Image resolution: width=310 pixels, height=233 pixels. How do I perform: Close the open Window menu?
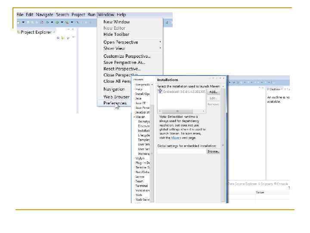[x=106, y=15]
